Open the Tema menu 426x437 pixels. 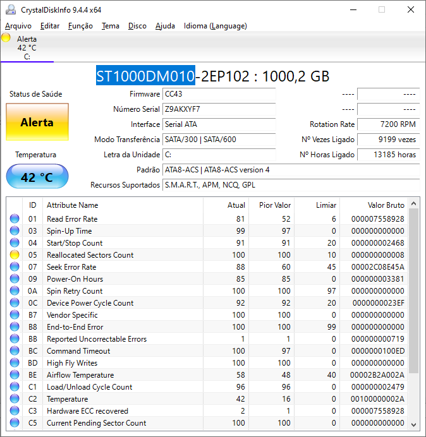[111, 26]
